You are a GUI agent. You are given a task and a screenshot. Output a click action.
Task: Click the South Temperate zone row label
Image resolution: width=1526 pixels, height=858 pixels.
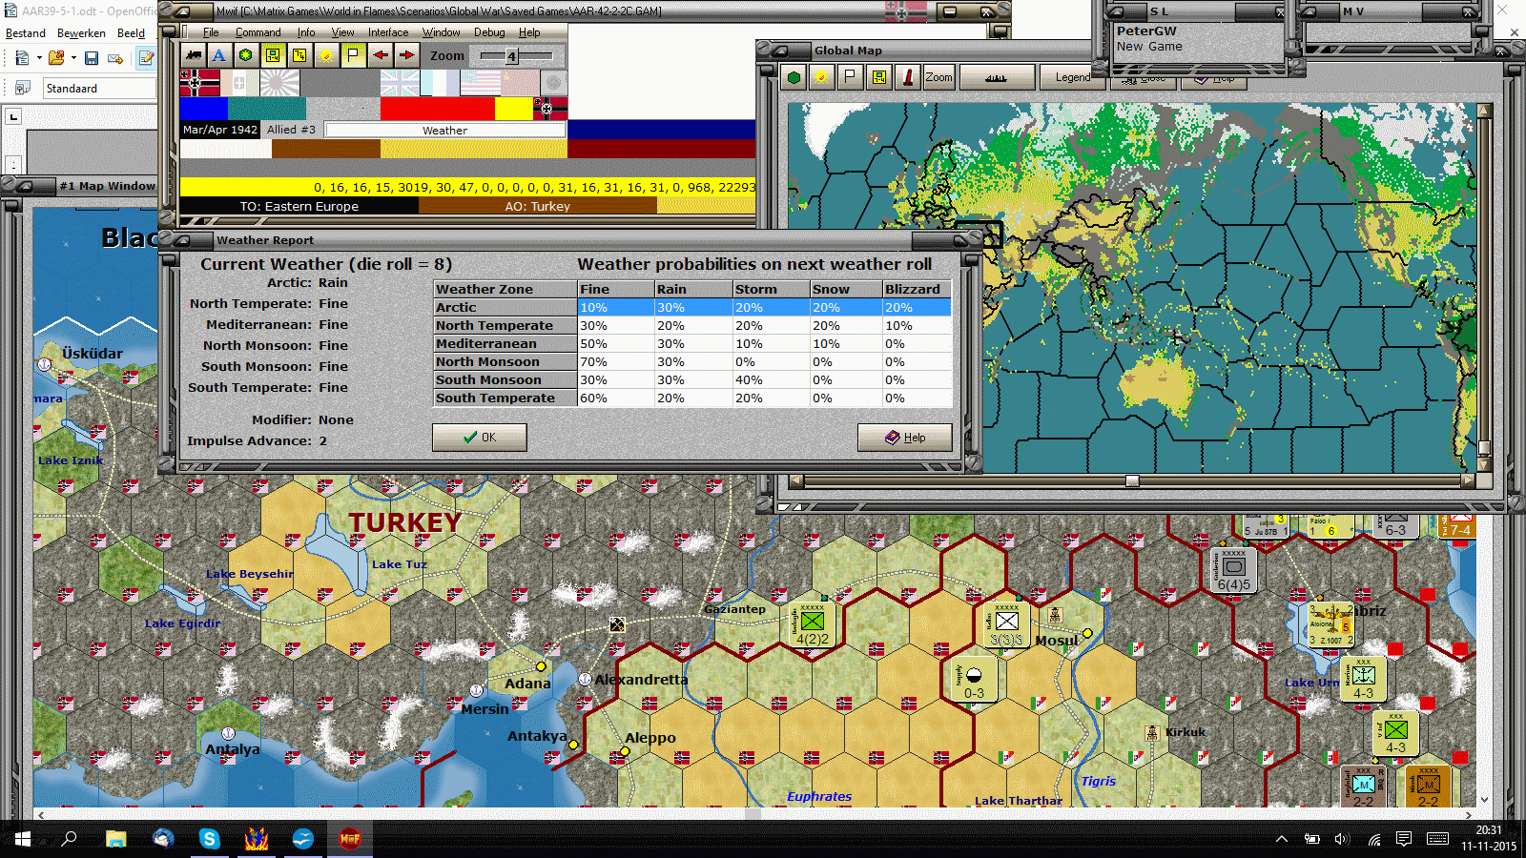tap(505, 398)
